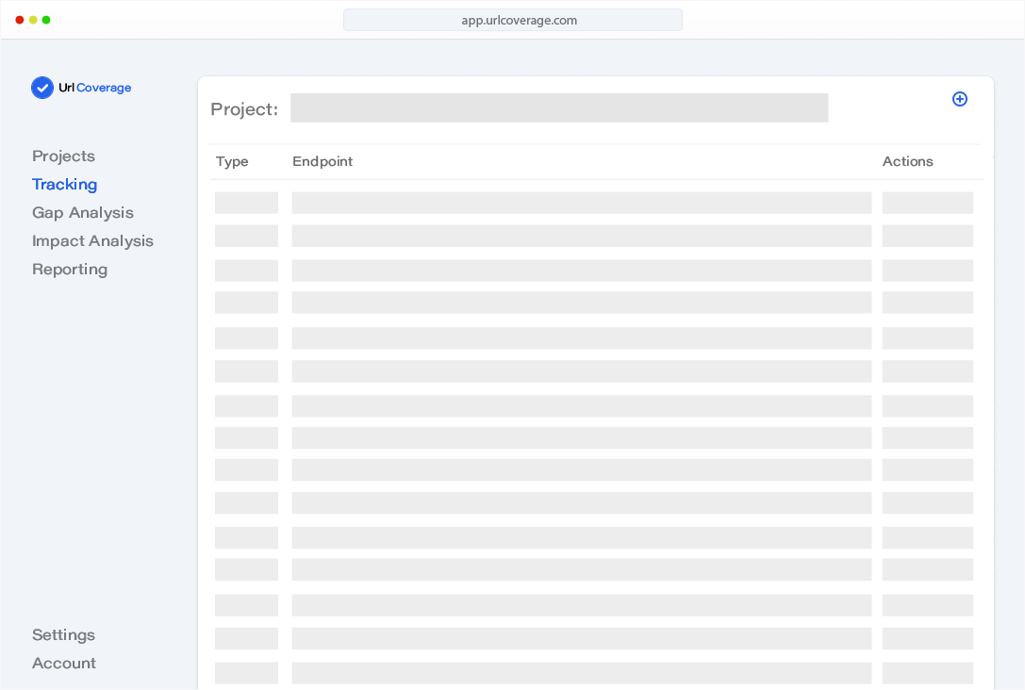This screenshot has height=690, width=1025.
Task: Click the green maximize window button
Action: coord(46,20)
